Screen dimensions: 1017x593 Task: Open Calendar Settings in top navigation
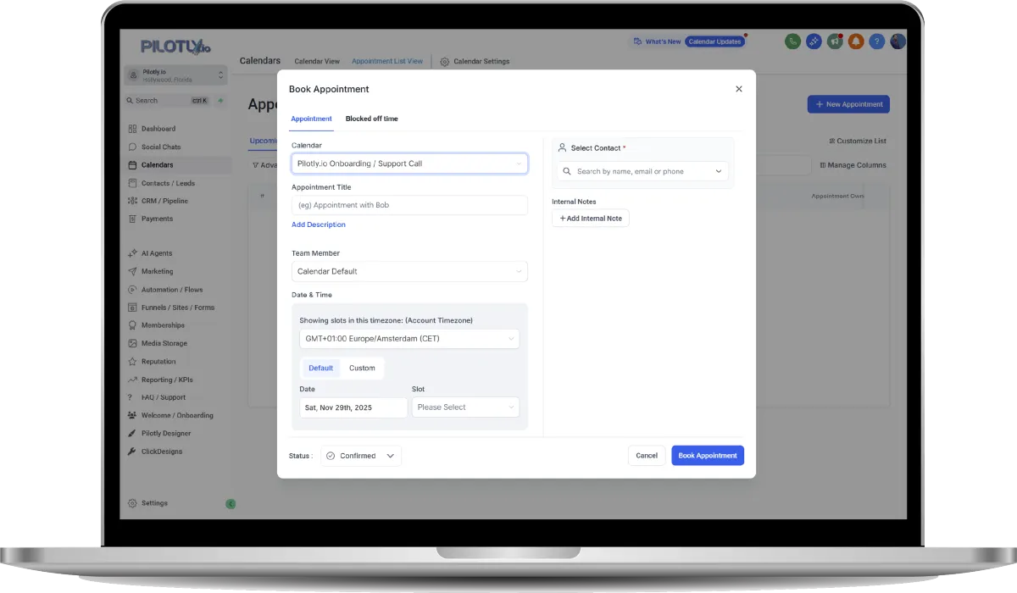coord(475,62)
